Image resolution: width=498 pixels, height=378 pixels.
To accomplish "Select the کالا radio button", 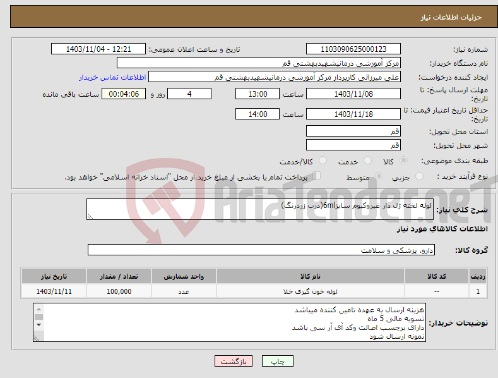I will (x=403, y=161).
